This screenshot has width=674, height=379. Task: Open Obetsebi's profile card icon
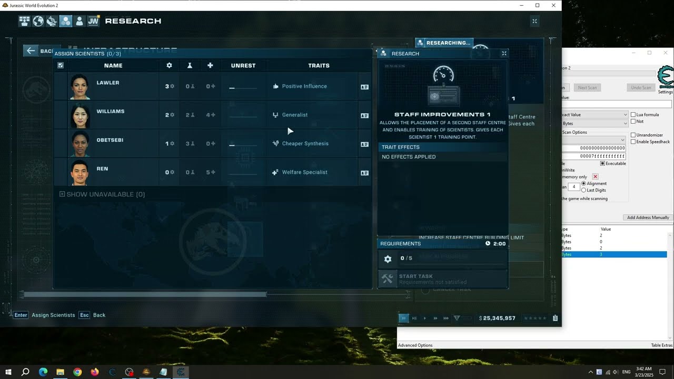364,144
